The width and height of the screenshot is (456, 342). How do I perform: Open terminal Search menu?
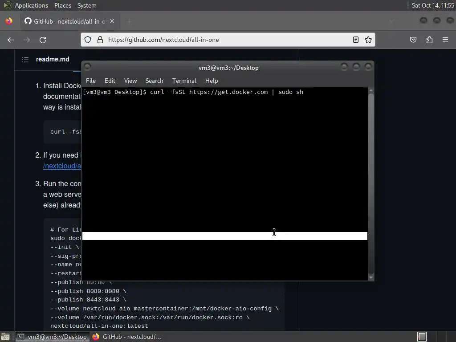pos(154,81)
